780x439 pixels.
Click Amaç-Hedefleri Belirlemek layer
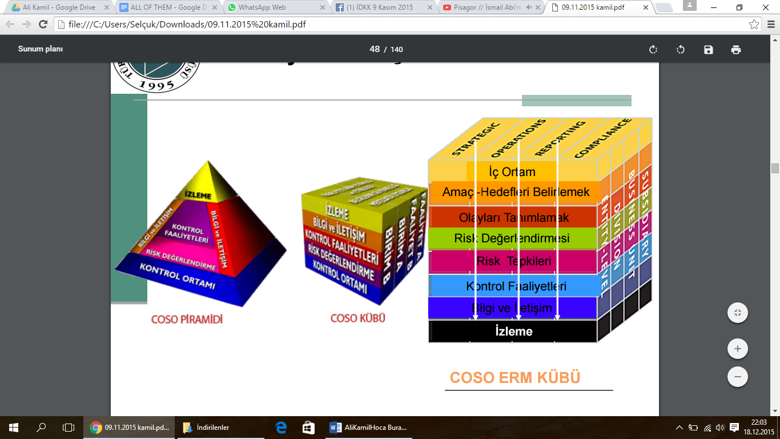point(516,192)
